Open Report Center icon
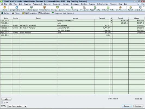The image size is (145, 109). (x=95, y=8)
